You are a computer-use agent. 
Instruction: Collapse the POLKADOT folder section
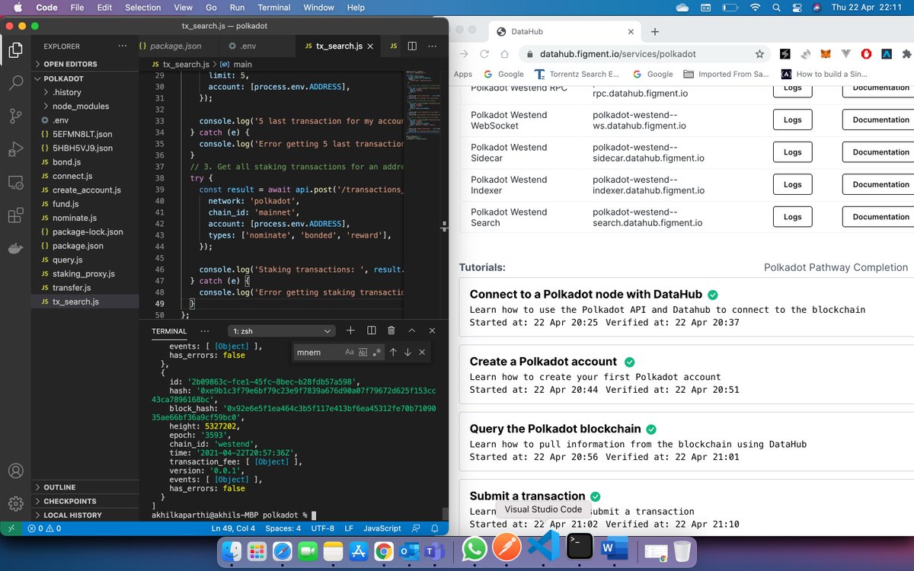[x=85, y=78]
